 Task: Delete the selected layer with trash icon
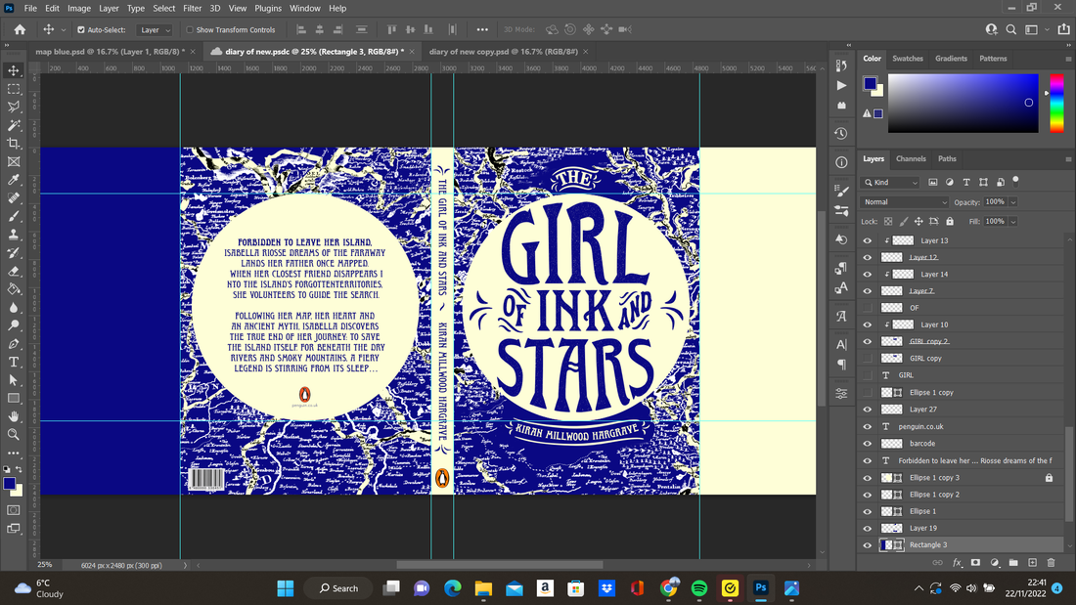(x=1051, y=562)
